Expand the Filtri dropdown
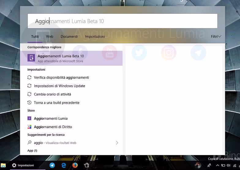The image size is (240, 170). (x=216, y=37)
